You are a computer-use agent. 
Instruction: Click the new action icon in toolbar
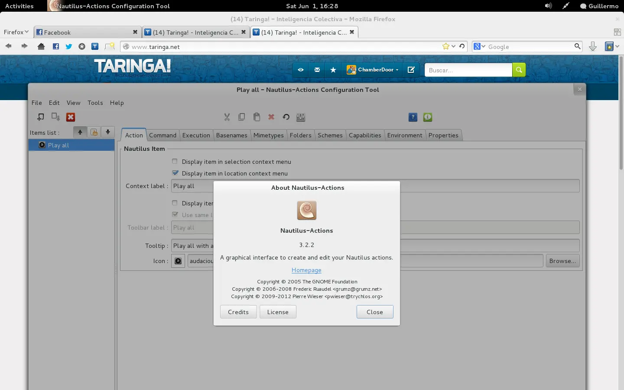[40, 117]
